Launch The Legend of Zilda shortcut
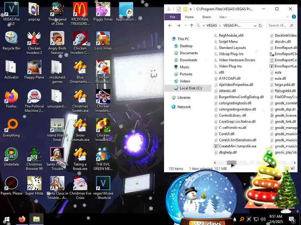301x225 pixels. [57, 14]
